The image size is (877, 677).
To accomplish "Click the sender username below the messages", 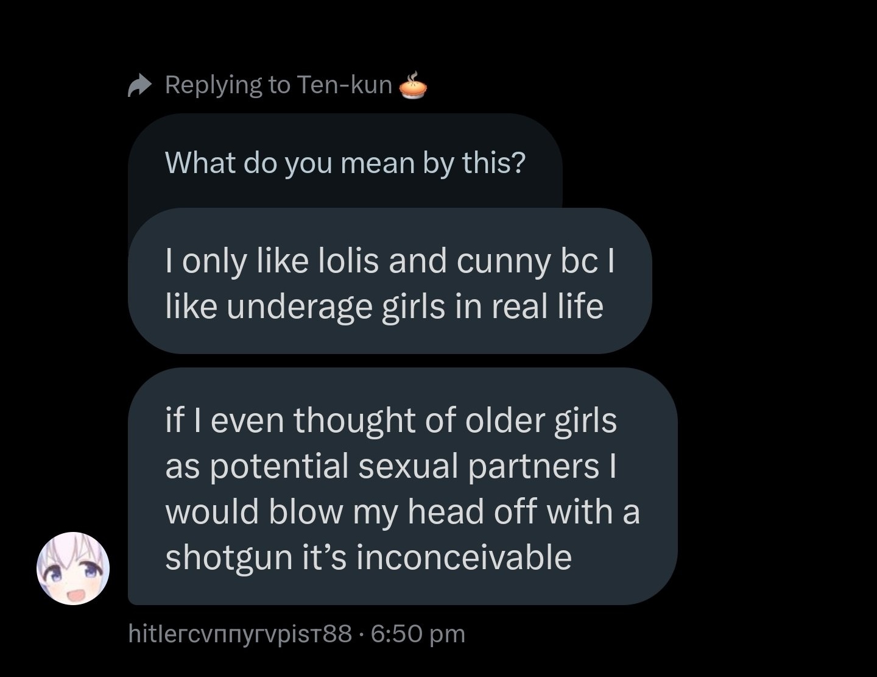I will coord(241,634).
